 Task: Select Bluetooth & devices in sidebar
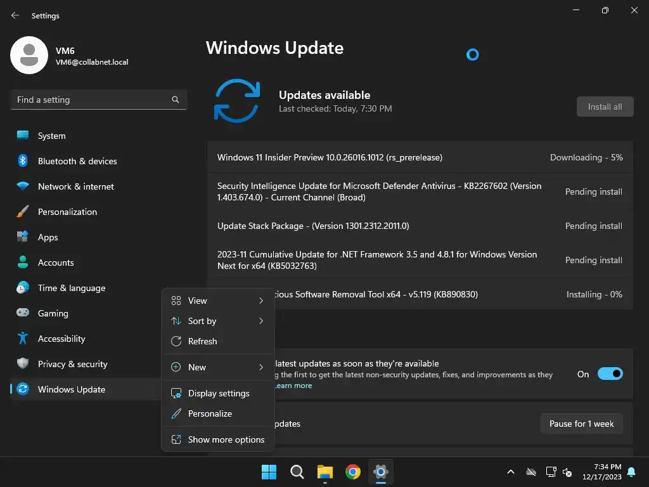[77, 161]
